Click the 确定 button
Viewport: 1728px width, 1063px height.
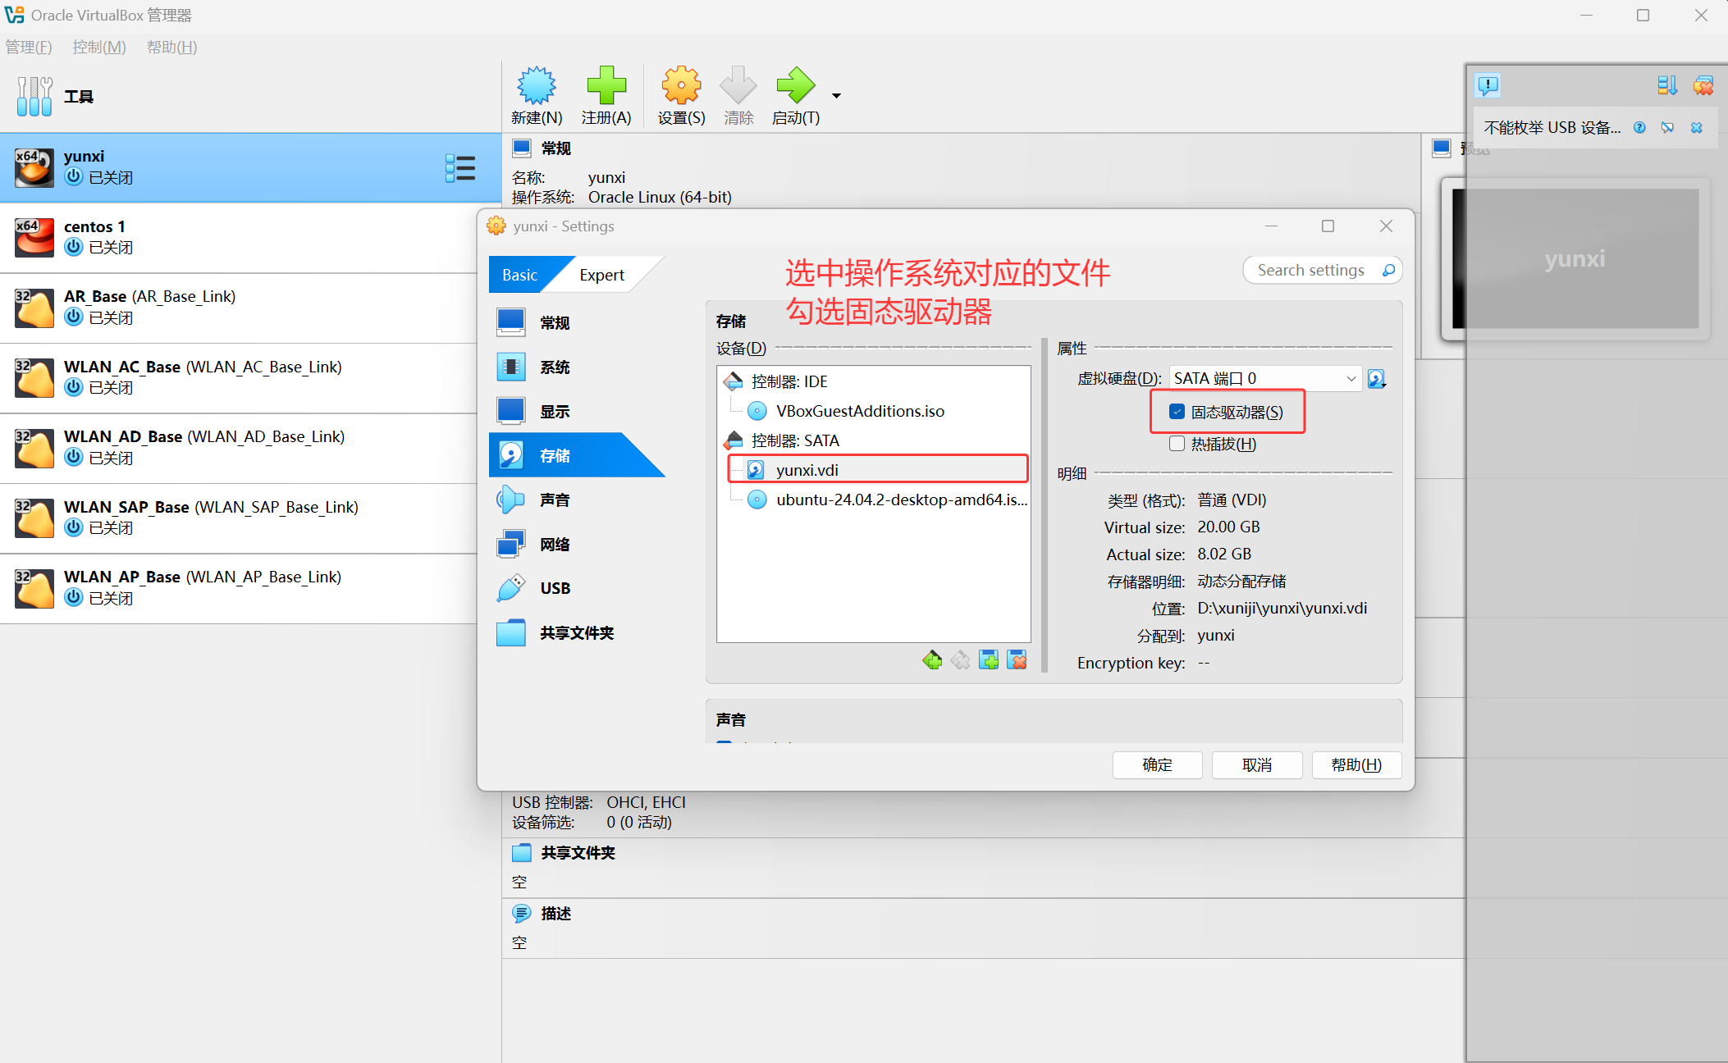tap(1157, 764)
